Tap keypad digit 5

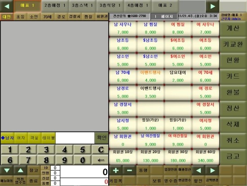point(82,150)
